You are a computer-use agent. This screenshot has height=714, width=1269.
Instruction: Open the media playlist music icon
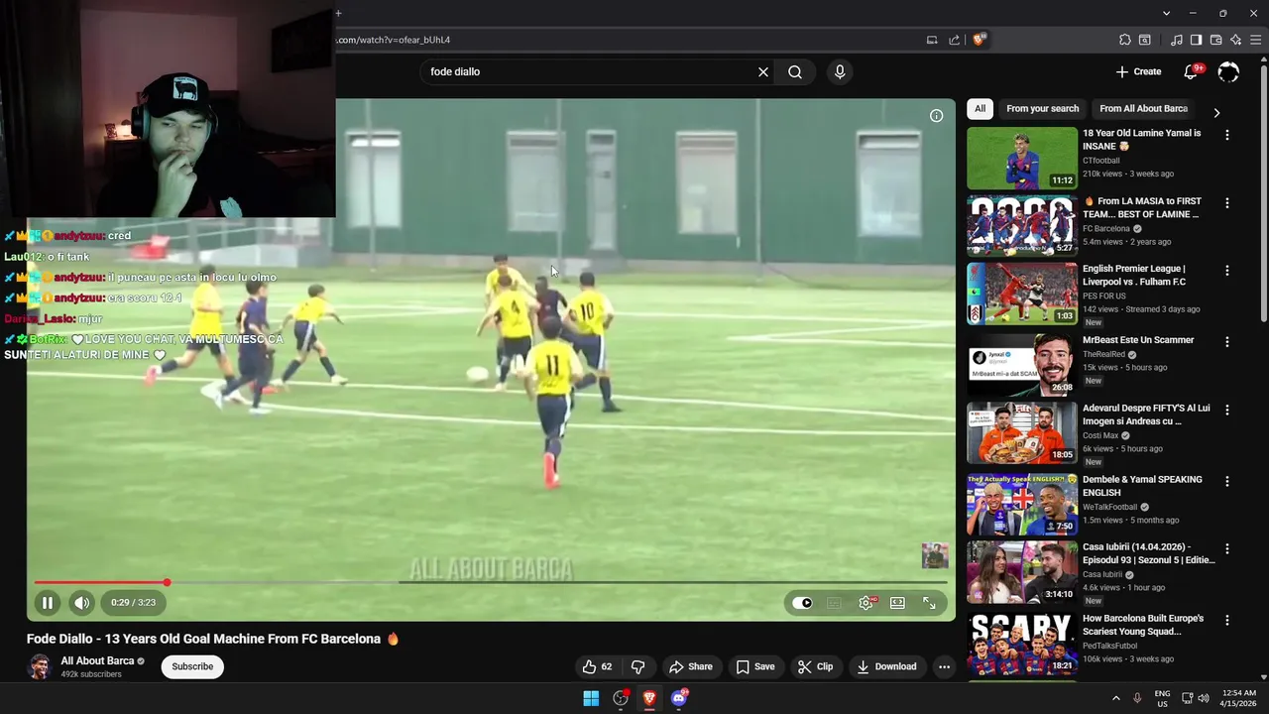click(1177, 40)
